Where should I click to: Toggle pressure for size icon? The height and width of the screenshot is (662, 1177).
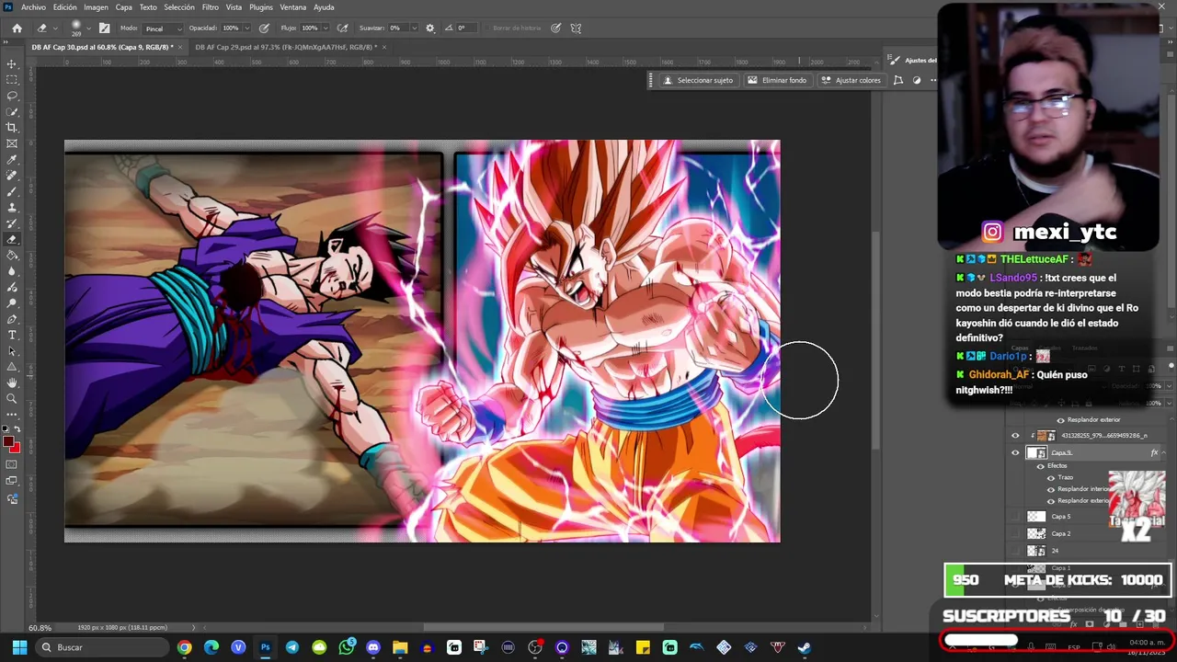555,29
